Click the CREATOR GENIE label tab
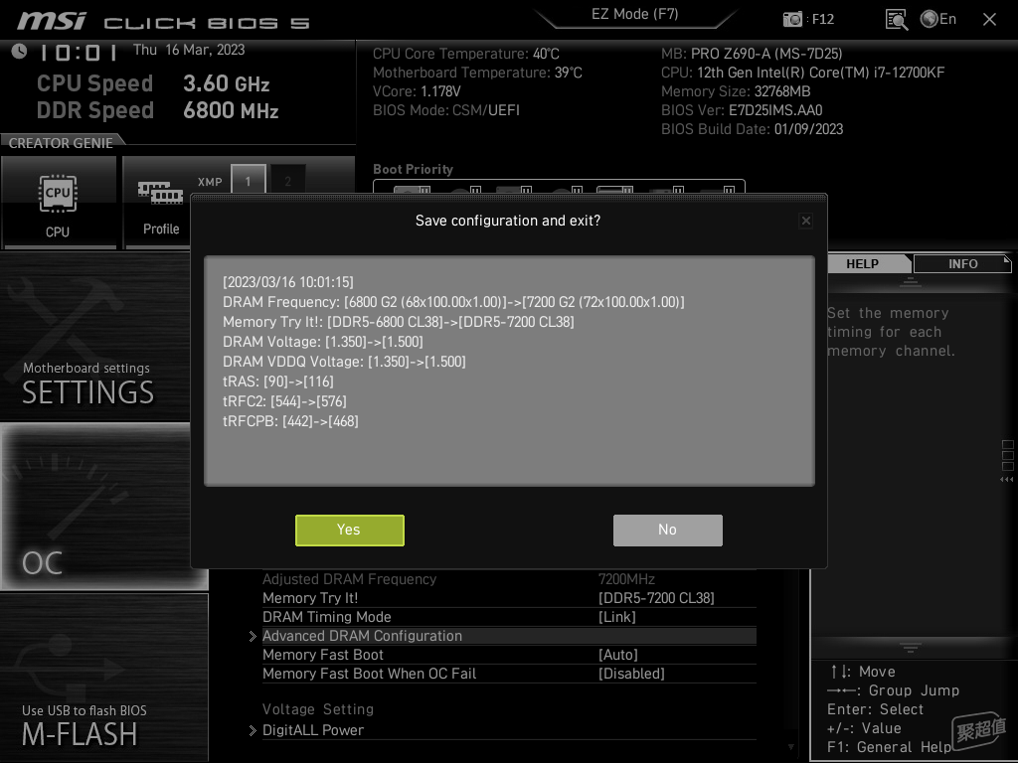This screenshot has width=1018, height=763. 61,143
